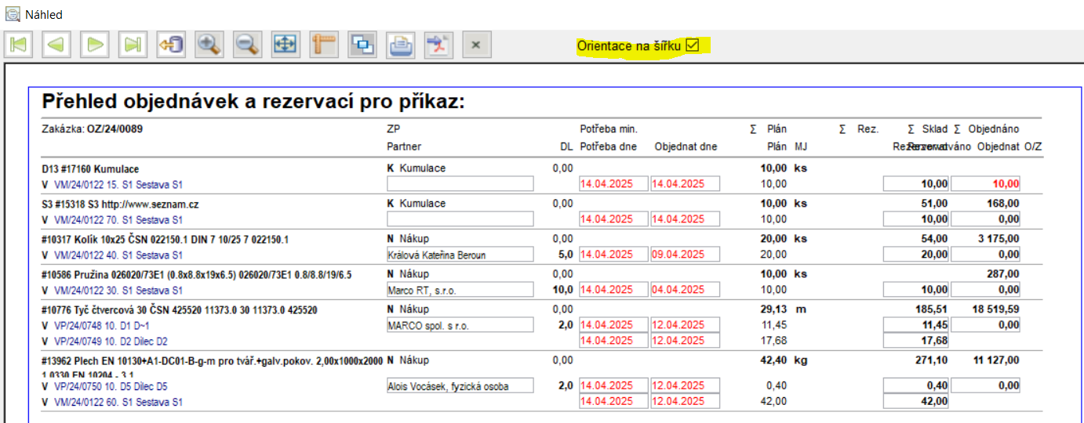Go to the previous preview page
This screenshot has height=423, width=1084.
coord(56,45)
